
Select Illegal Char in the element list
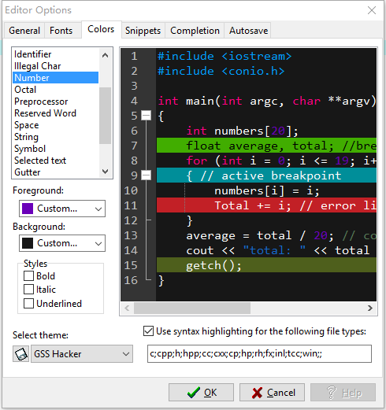(x=56, y=66)
